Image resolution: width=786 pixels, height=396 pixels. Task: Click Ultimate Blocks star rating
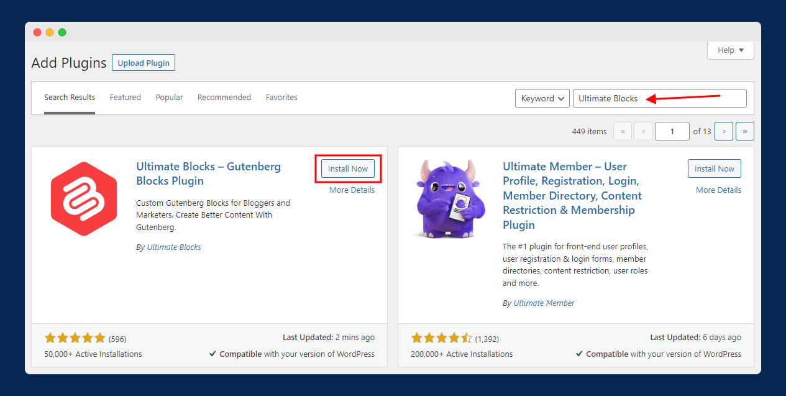point(75,338)
